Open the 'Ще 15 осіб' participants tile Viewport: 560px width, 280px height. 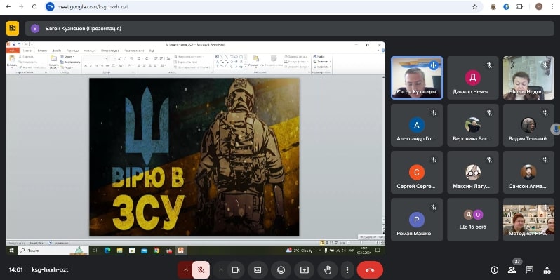tap(473, 220)
